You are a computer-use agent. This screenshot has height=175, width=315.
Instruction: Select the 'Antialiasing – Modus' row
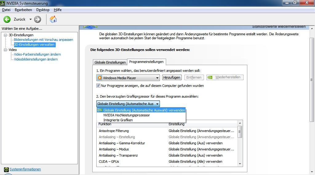coord(167,149)
